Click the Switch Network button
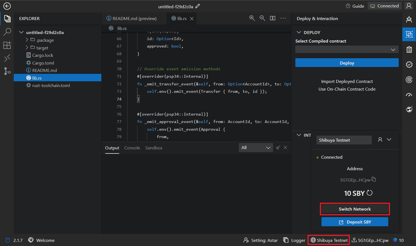416x246 pixels. click(x=355, y=209)
